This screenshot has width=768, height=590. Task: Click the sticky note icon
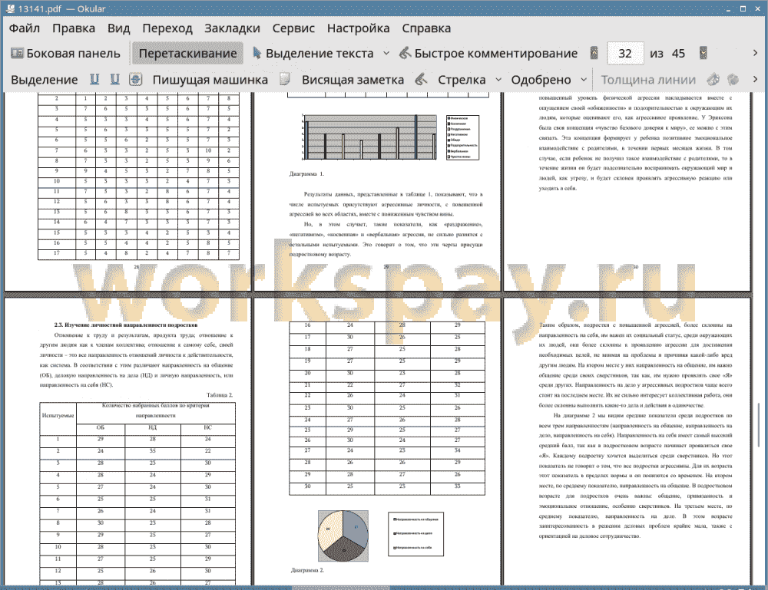[x=285, y=79]
